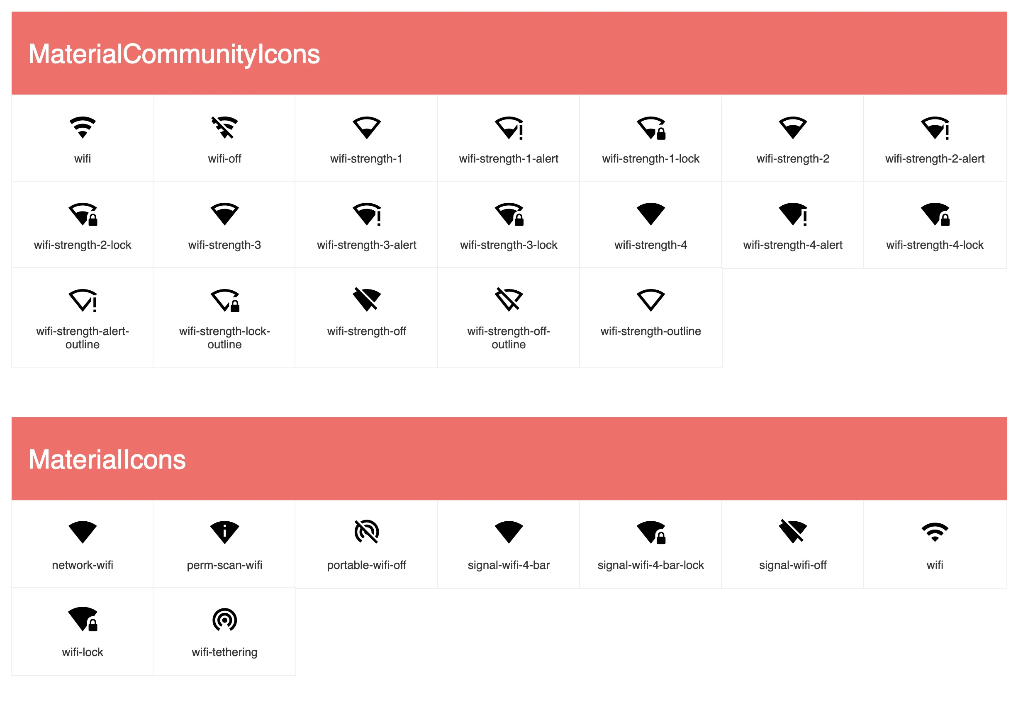This screenshot has width=1023, height=705.
Task: Choose the signal-wifi-4-bar-lock icon
Action: [650, 532]
